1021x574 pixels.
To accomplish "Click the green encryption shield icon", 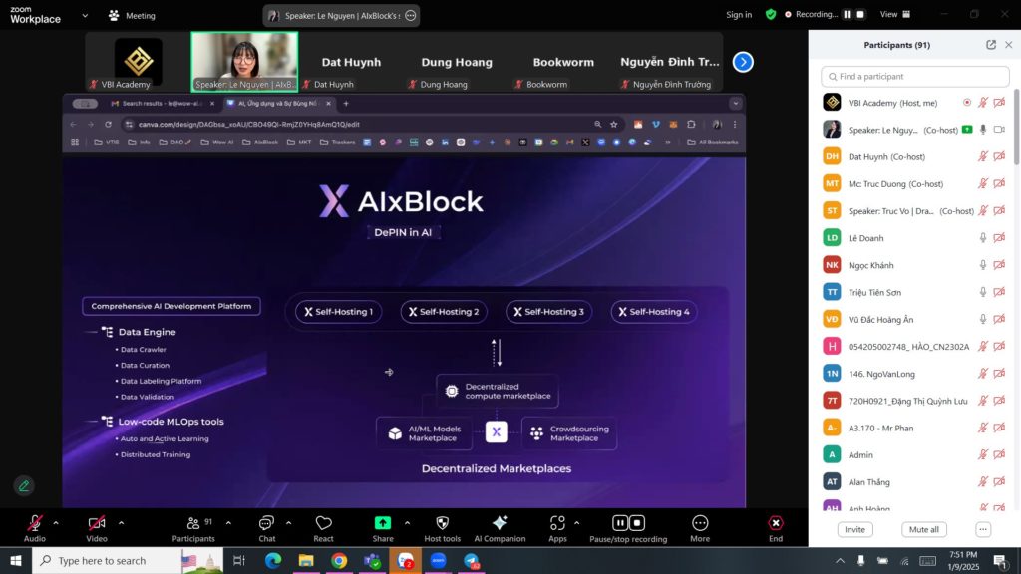I will click(x=771, y=14).
